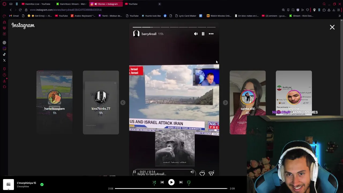This screenshot has height=193, width=343.
Task: Open the Facebook bookmark icon
Action: coord(165,16)
